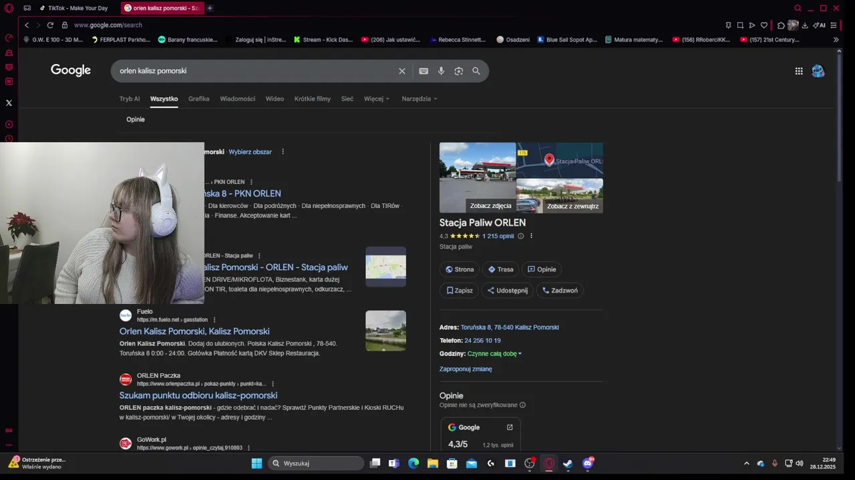This screenshot has height=480, width=855.
Task: Open downloads with the download icon
Action: point(805,25)
